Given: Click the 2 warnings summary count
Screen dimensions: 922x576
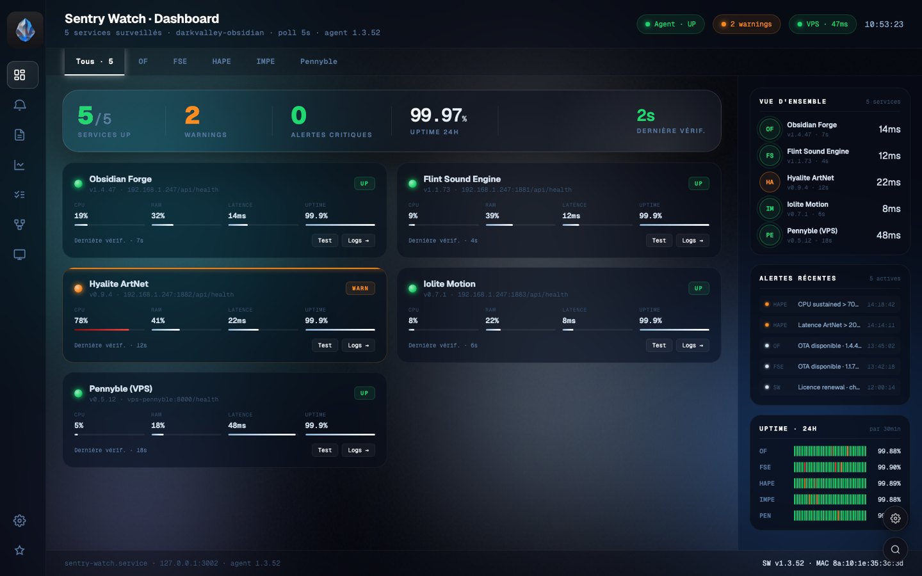Looking at the screenshot, I should click(192, 115).
